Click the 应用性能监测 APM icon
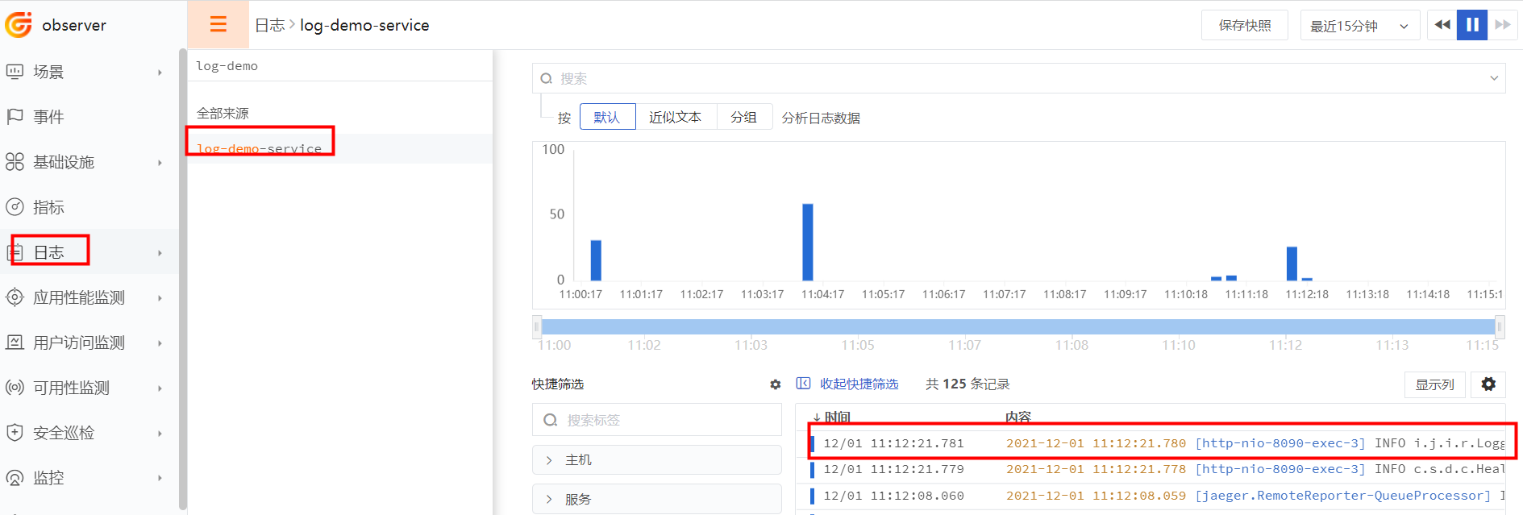The width and height of the screenshot is (1523, 515). (15, 297)
